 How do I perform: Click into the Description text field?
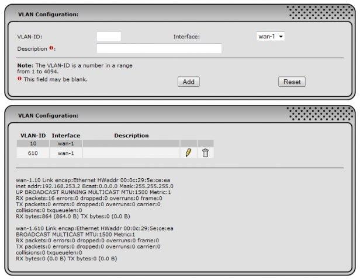click(159, 48)
